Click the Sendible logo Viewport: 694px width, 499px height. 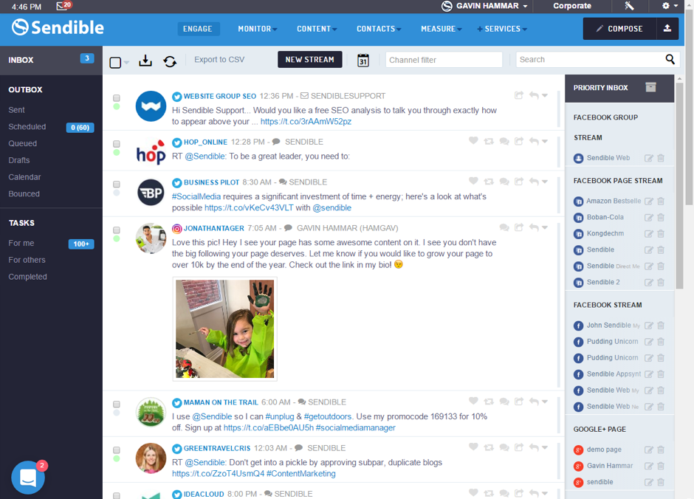(58, 27)
